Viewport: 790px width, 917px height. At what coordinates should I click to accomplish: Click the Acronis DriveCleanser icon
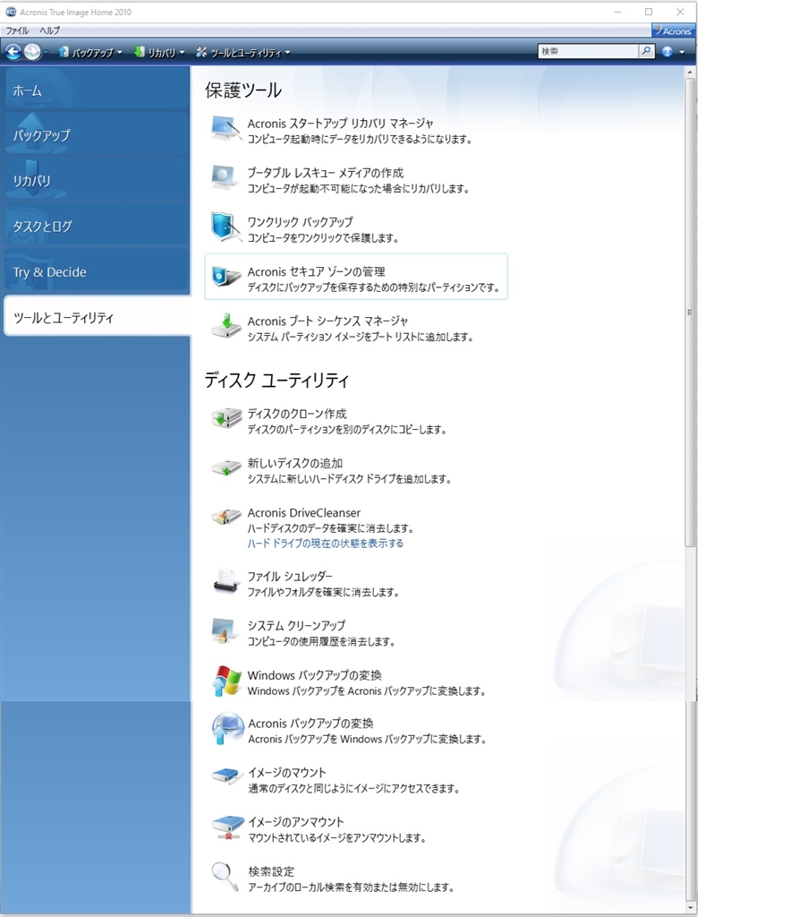click(225, 517)
